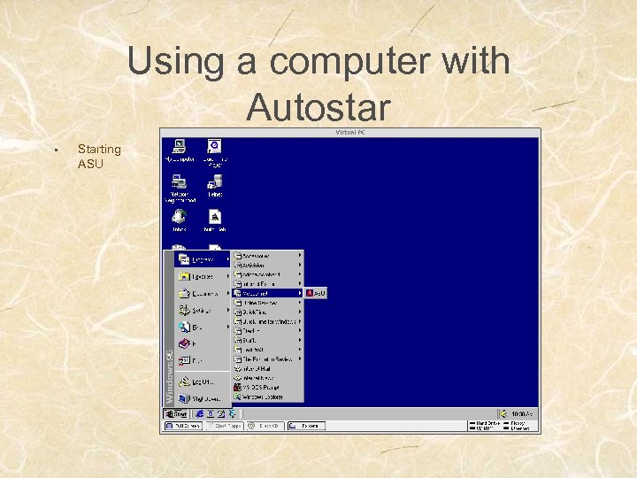Click the Accessories submenu arrow

(300, 256)
